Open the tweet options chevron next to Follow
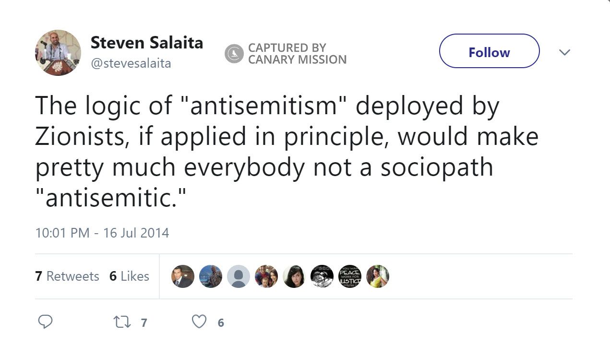610x357 pixels. click(x=565, y=52)
